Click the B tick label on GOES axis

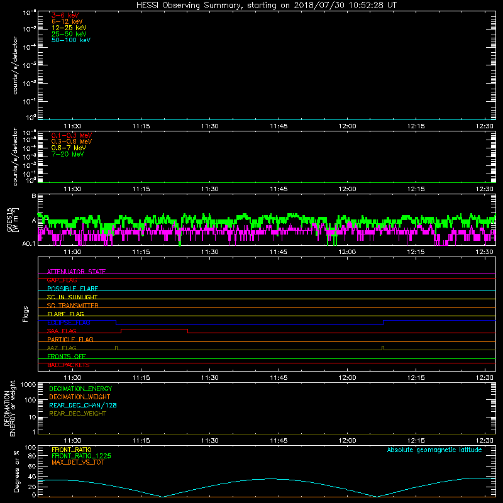tap(34, 196)
